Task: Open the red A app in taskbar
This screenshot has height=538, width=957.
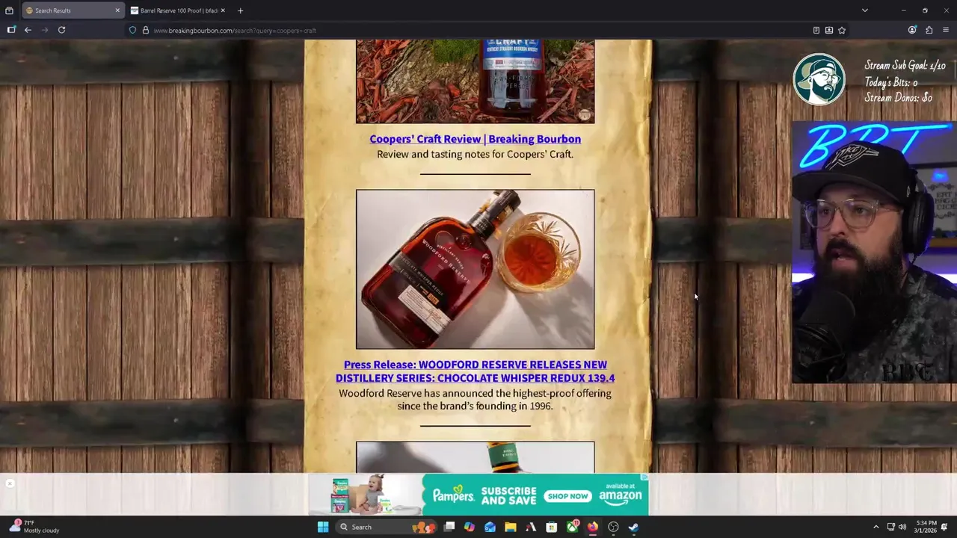Action: click(x=531, y=527)
